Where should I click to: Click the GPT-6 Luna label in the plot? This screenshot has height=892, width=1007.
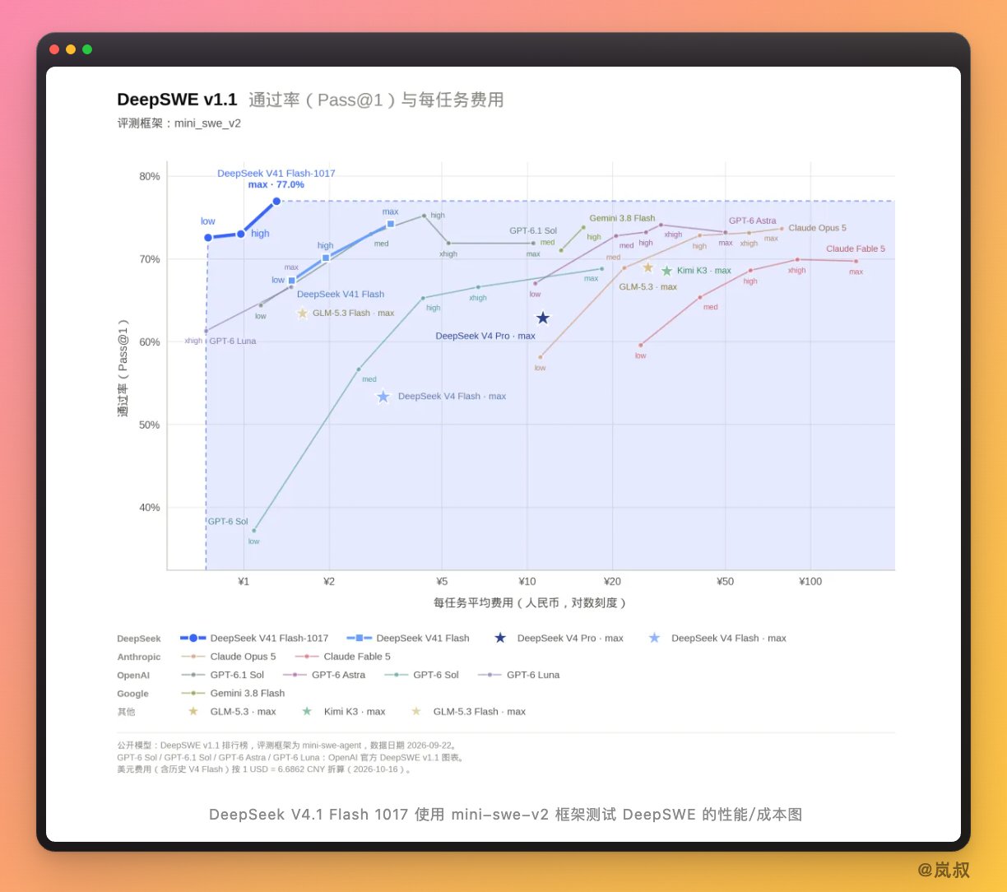click(233, 341)
